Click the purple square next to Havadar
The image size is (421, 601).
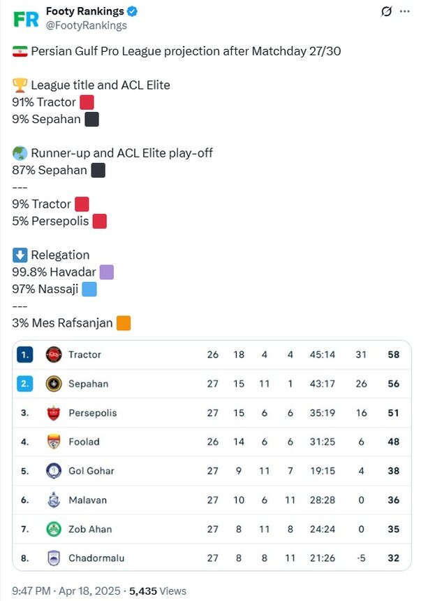(106, 272)
